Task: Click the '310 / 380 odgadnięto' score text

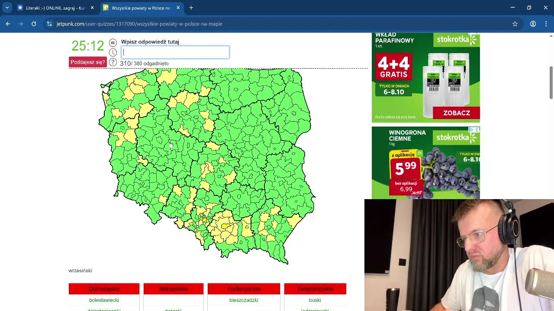Action: coord(144,63)
